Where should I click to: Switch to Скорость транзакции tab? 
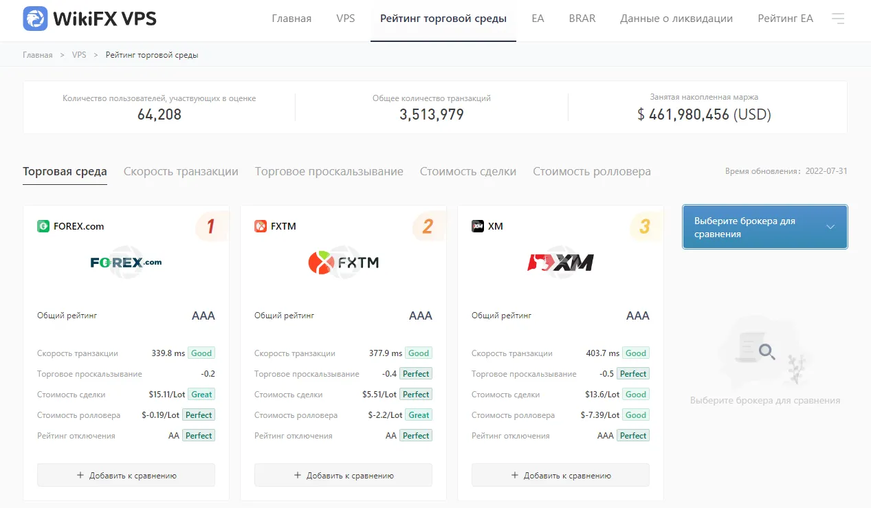click(181, 171)
